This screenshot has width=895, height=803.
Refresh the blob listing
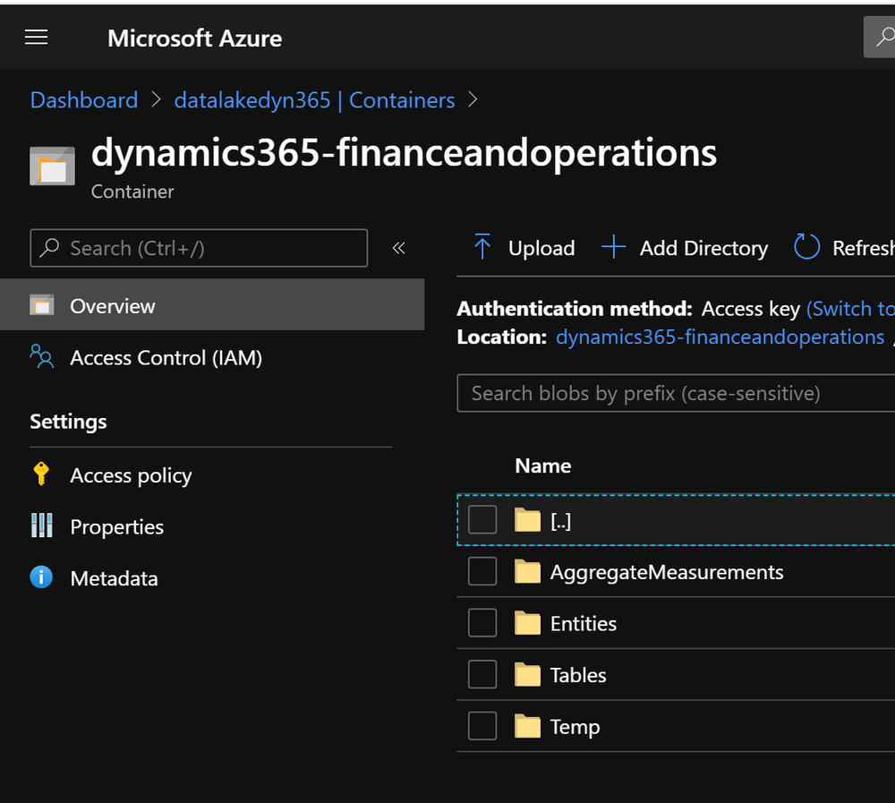pyautogui.click(x=805, y=247)
